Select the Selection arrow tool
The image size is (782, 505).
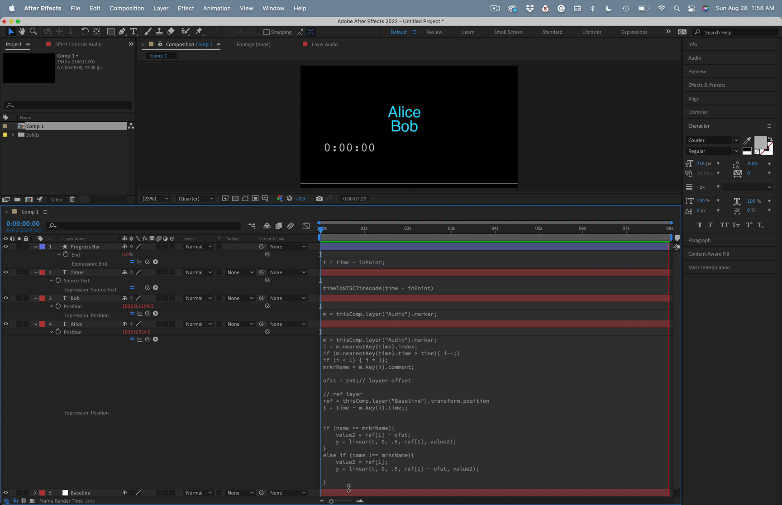[11, 31]
